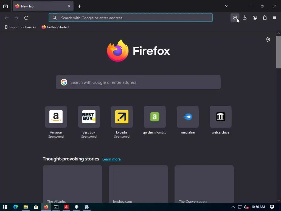Open the white cube app in taskbar
Screen dimensions: 281x211
(77, 207)
